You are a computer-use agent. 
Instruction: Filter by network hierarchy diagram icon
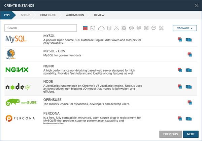click(x=116, y=28)
